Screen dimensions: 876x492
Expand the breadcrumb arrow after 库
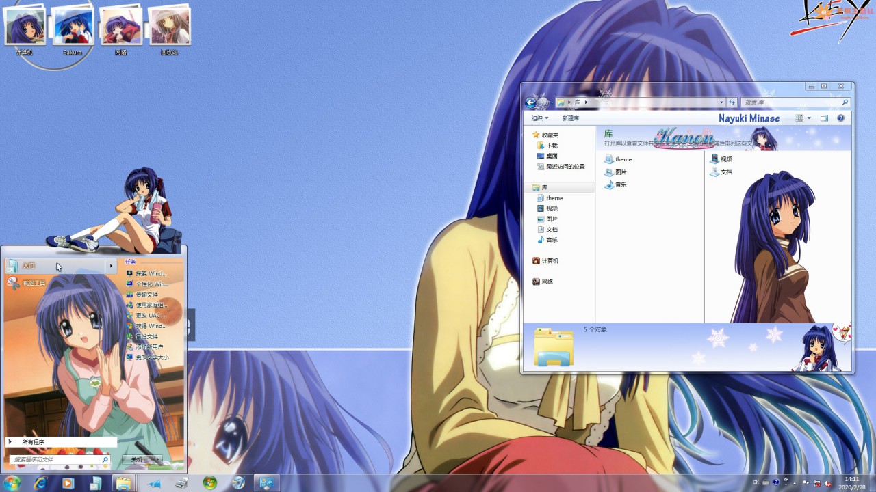tap(586, 102)
